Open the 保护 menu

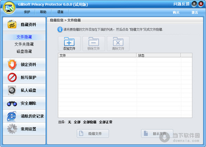coord(27,12)
